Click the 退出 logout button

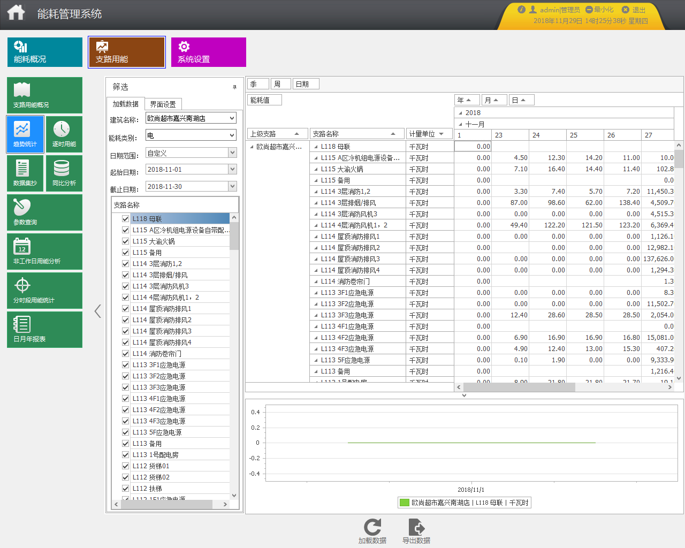coord(634,10)
